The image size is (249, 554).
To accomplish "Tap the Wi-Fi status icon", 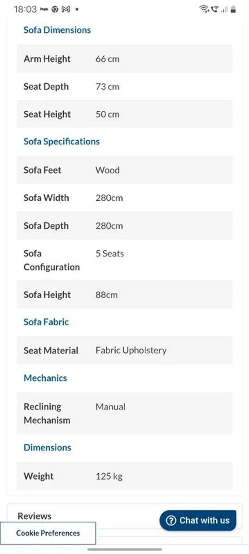I will pyautogui.click(x=204, y=9).
